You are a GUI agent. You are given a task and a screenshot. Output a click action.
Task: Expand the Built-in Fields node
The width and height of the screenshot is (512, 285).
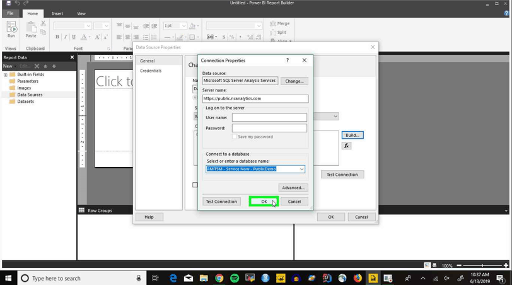pyautogui.click(x=6, y=75)
